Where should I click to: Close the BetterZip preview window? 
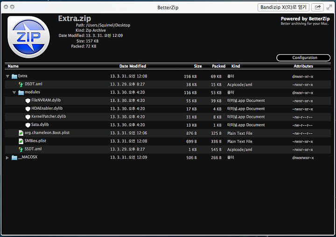pyautogui.click(x=6, y=7)
